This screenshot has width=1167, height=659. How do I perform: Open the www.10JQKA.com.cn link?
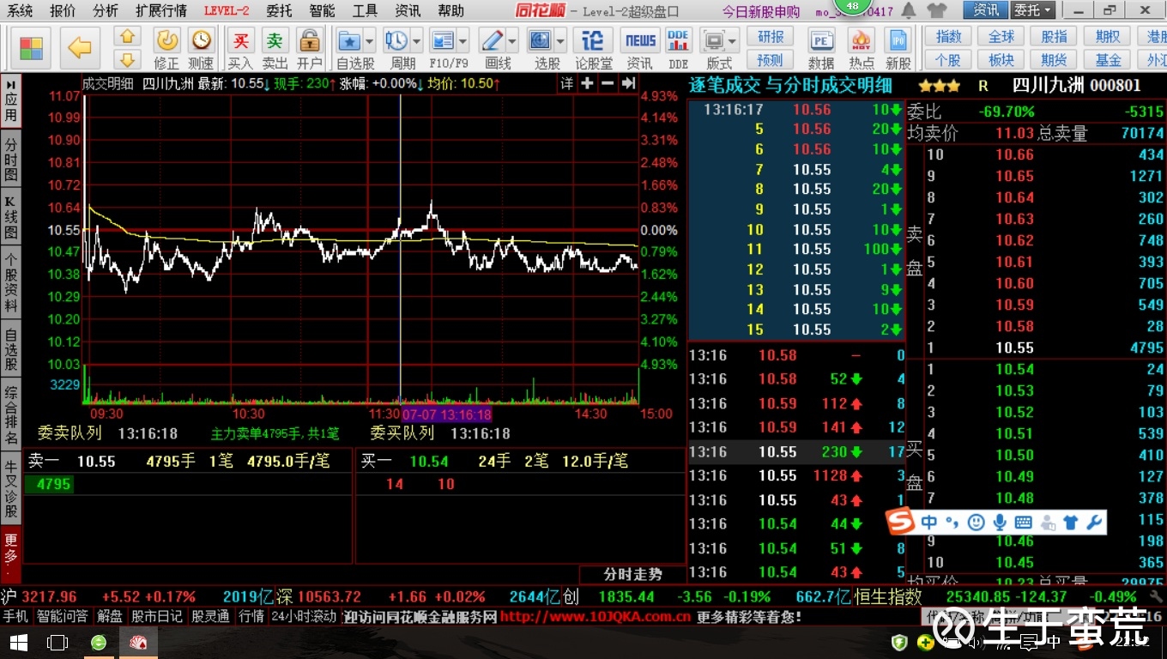coord(596,616)
